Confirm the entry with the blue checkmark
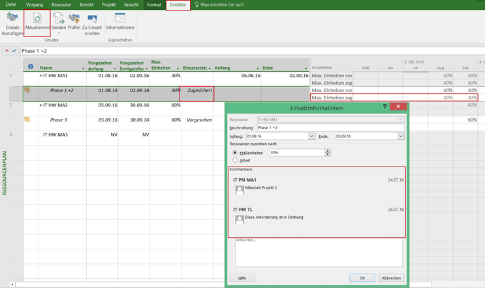The width and height of the screenshot is (485, 288). click(14, 50)
